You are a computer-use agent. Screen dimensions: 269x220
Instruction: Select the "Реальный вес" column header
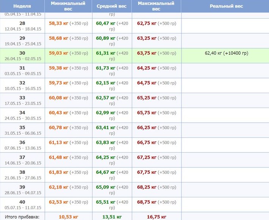click(226, 6)
